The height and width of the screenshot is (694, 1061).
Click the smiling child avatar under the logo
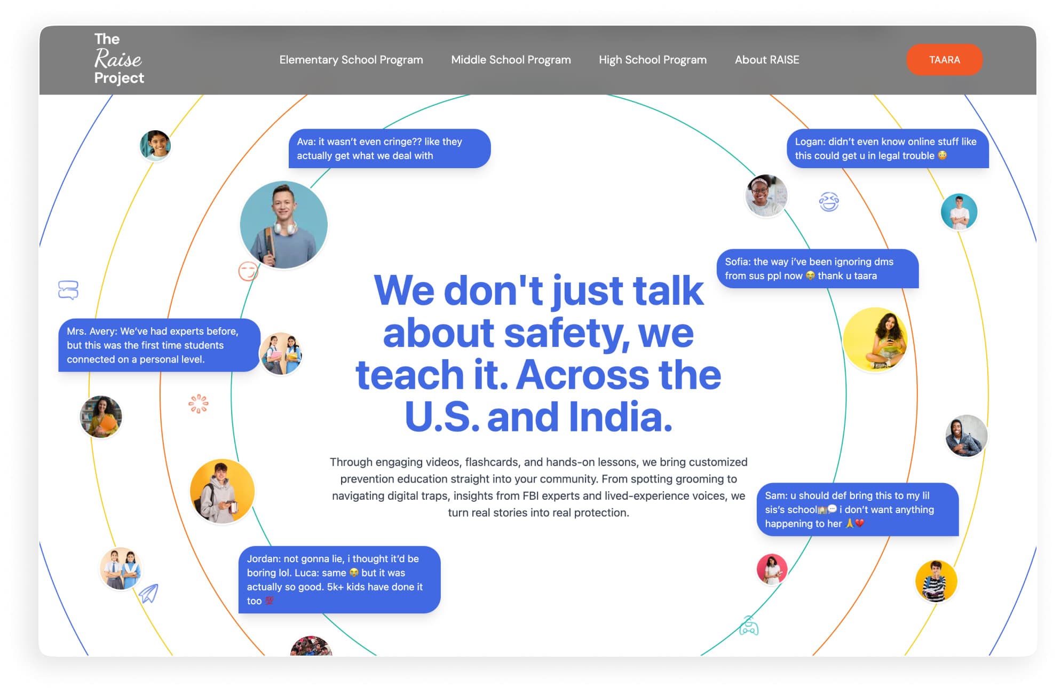pyautogui.click(x=155, y=145)
